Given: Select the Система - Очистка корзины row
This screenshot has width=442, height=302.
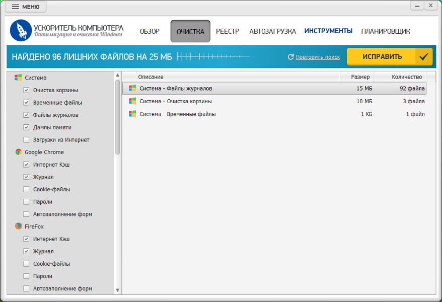Looking at the screenshot, I should [x=274, y=101].
